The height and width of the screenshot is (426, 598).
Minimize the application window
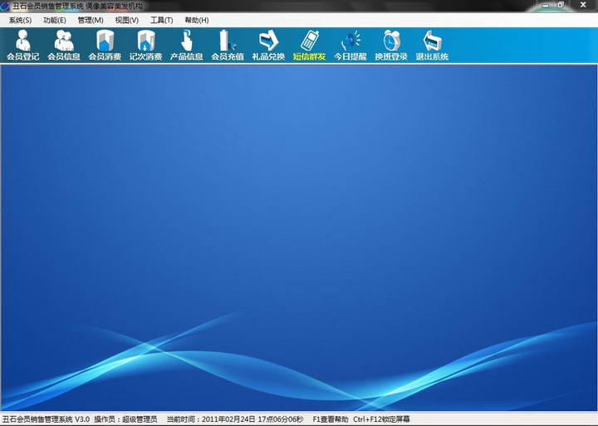(x=546, y=5)
